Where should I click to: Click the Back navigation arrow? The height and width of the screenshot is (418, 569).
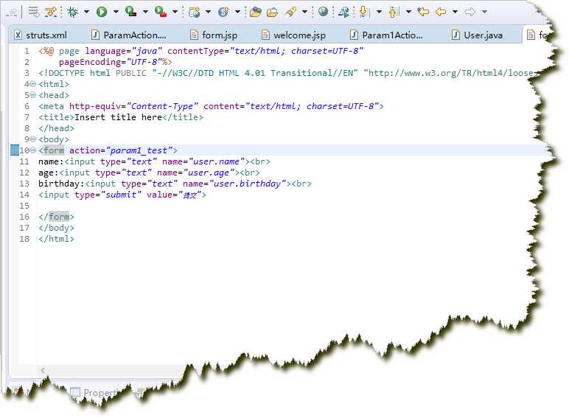441,12
